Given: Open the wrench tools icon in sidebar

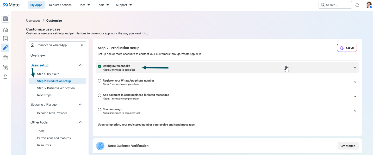Looking at the screenshot, I should coord(5,68).
